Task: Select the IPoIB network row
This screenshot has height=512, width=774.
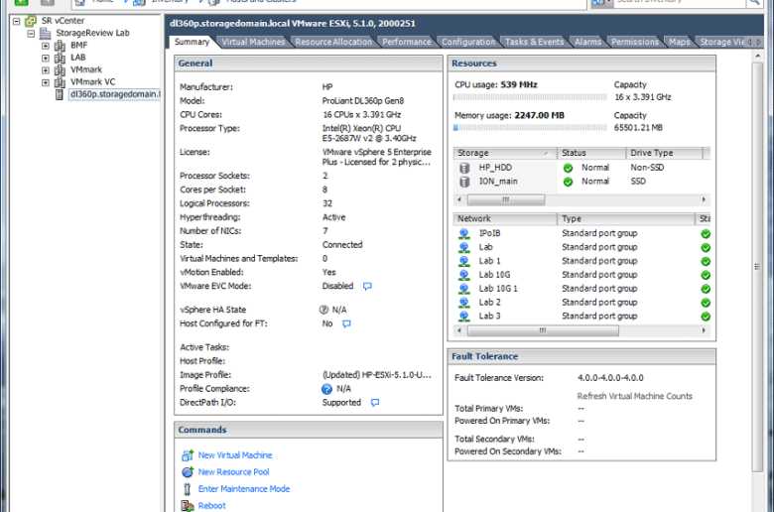Action: coord(581,233)
